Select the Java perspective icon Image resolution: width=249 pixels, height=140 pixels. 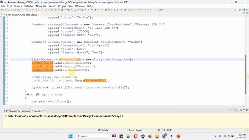coord(244,10)
